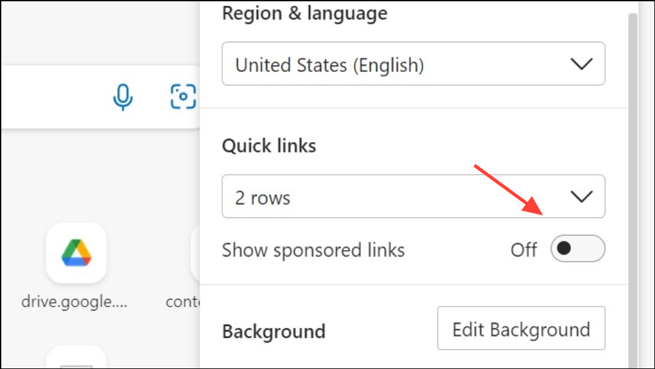Image resolution: width=655 pixels, height=369 pixels.
Task: Open the drive.google link label
Action: pos(74,300)
